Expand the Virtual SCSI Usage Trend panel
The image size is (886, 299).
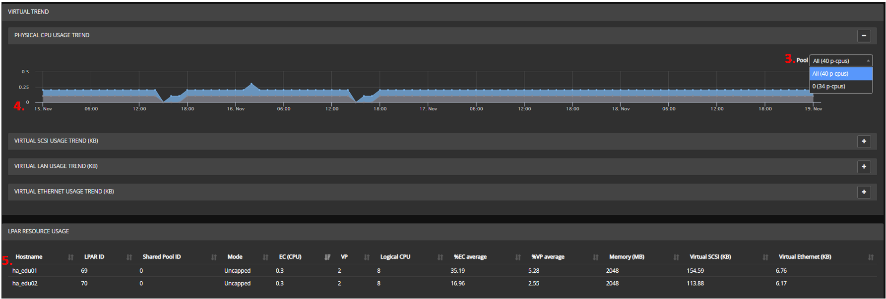864,141
